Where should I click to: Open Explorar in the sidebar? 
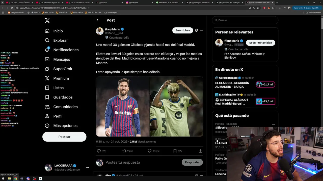pyautogui.click(x=56, y=40)
